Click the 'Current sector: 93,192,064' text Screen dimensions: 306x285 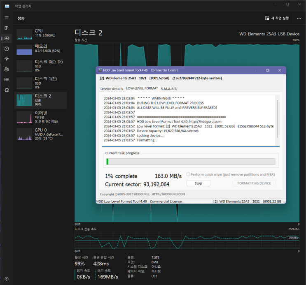tap(137, 184)
